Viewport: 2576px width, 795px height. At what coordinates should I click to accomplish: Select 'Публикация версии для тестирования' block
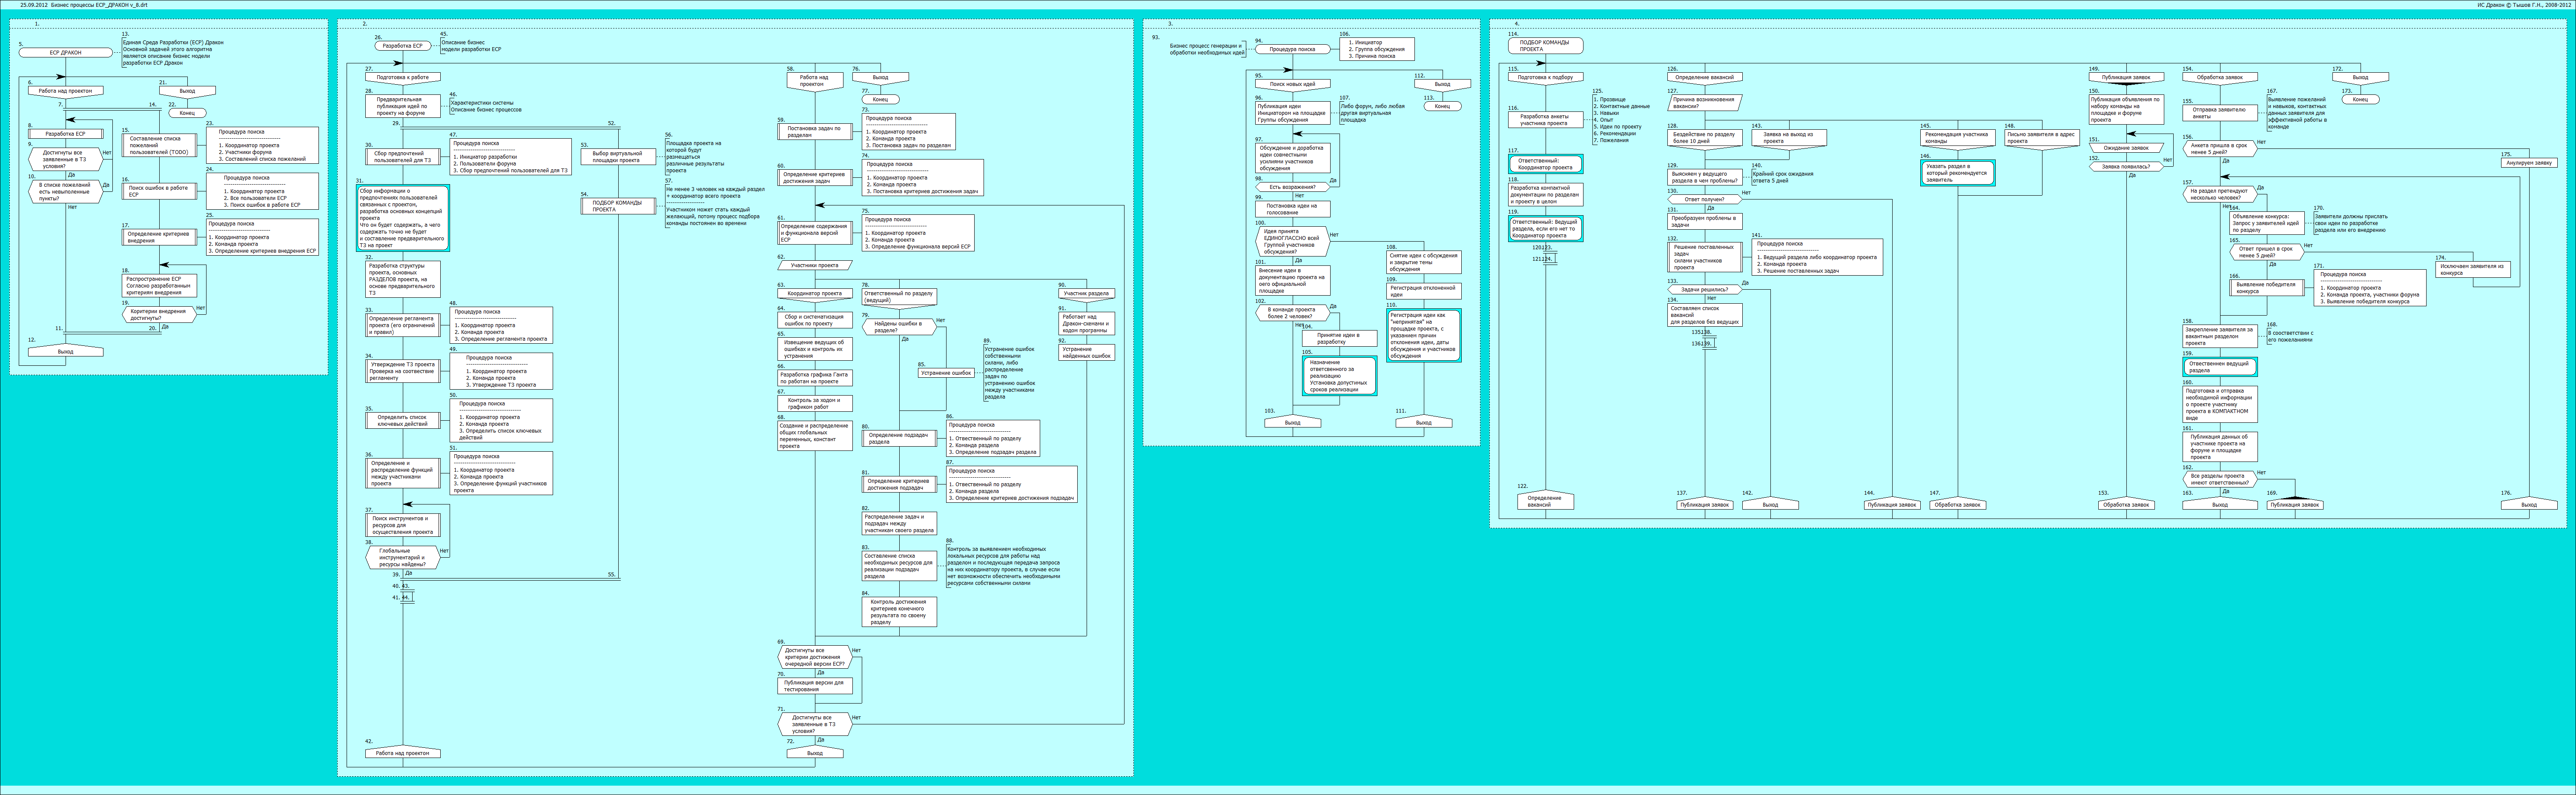point(815,686)
